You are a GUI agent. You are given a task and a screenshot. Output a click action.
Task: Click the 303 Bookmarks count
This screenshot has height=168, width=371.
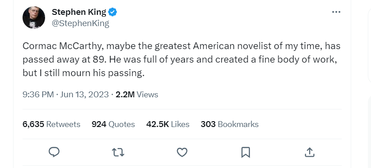point(229,124)
